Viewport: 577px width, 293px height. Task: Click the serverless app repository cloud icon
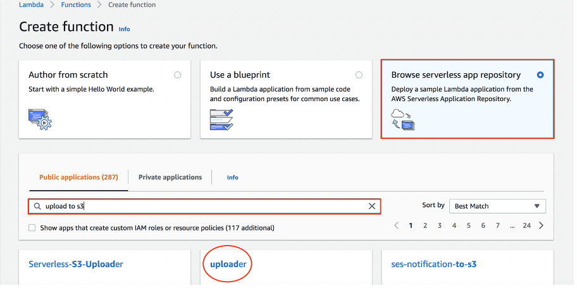[x=403, y=120]
